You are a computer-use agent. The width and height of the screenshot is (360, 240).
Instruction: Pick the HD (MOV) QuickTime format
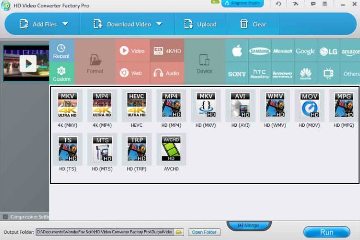tap(309, 105)
